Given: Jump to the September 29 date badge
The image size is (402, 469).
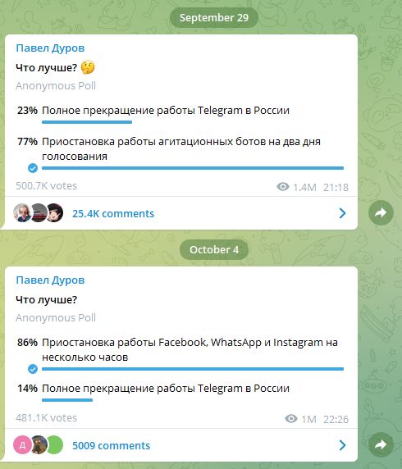Looking at the screenshot, I should pyautogui.click(x=214, y=17).
